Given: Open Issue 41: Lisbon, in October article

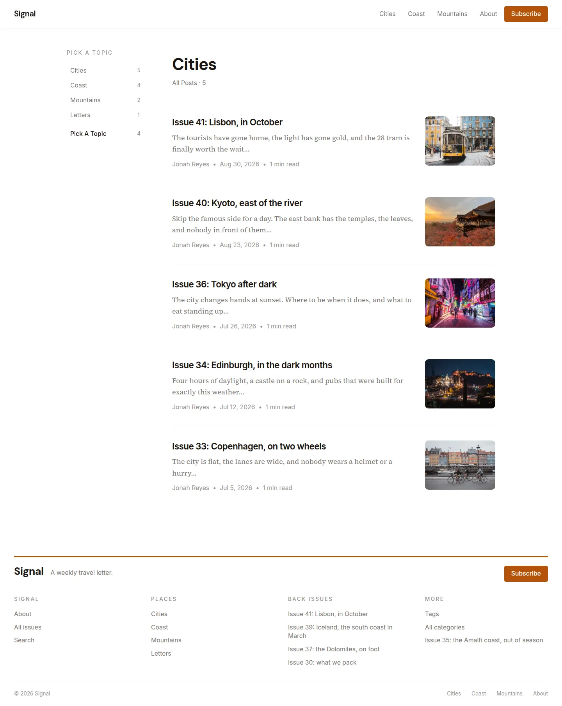Looking at the screenshot, I should point(227,122).
